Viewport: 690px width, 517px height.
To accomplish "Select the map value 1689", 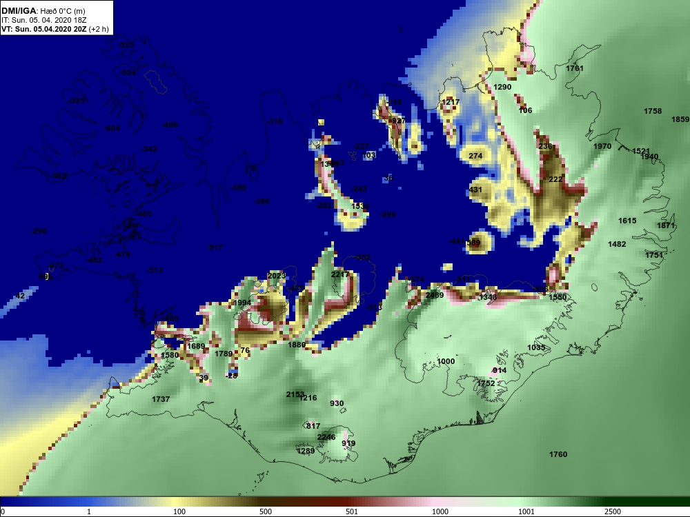I will (196, 347).
